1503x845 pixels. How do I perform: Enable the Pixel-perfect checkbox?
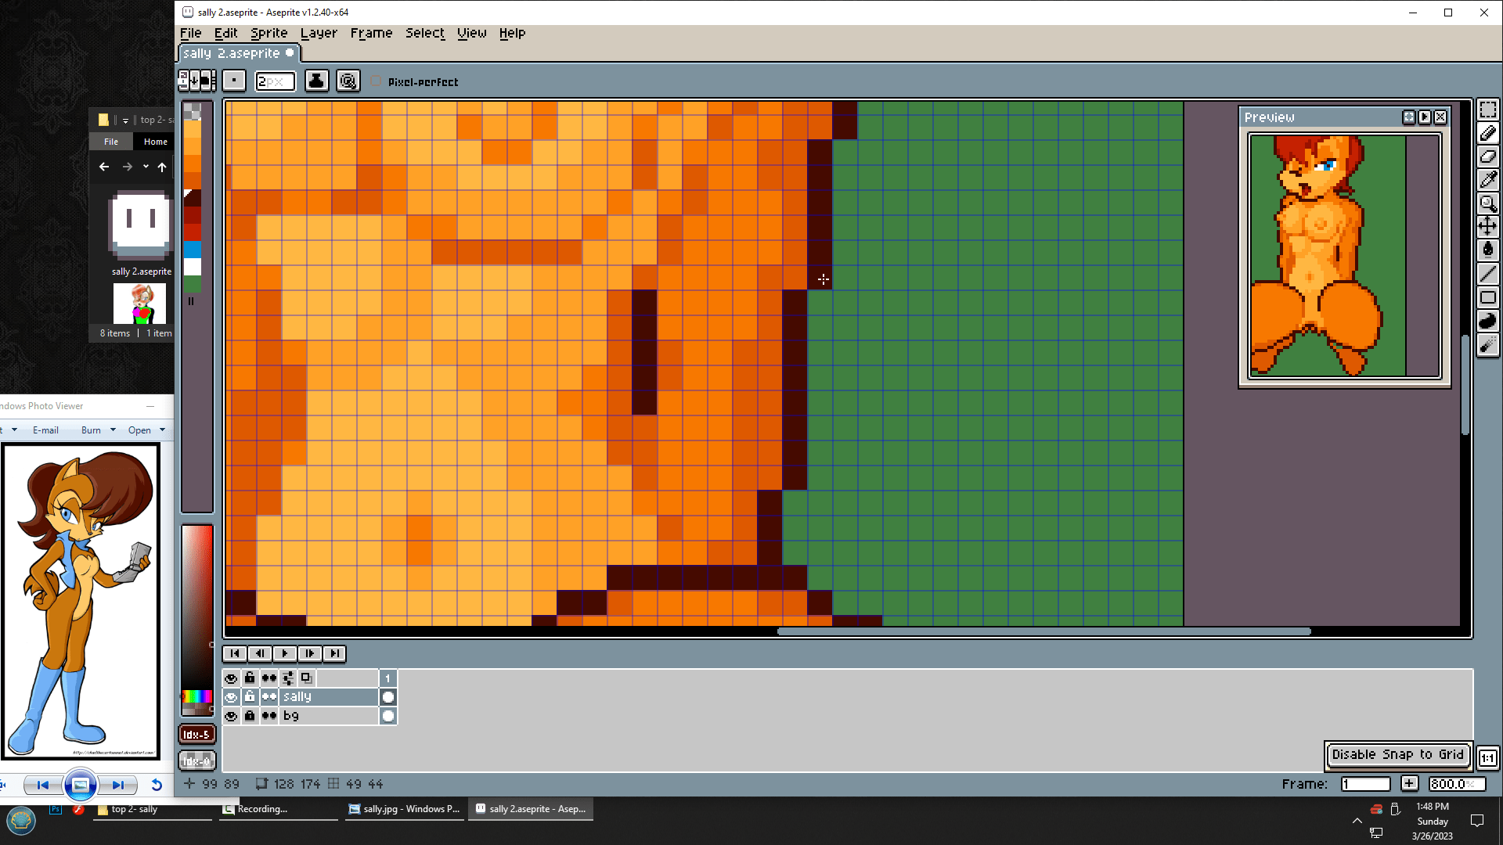[377, 81]
